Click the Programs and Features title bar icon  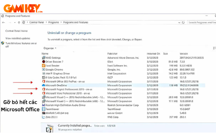(x=3, y=16)
